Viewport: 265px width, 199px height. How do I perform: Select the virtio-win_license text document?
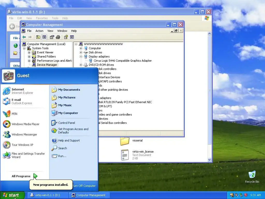137,155
